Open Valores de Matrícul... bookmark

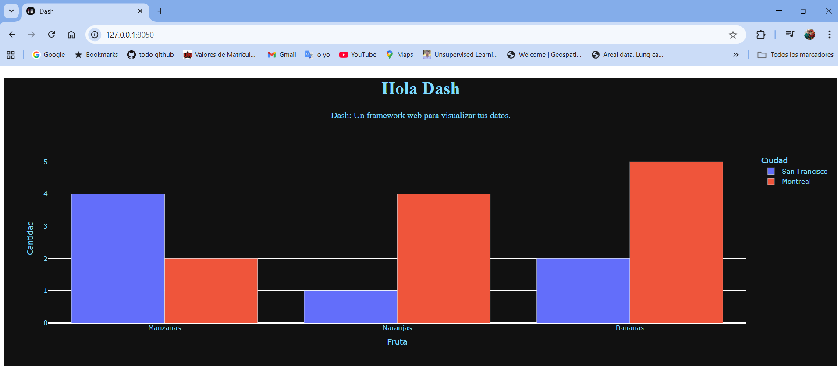click(x=220, y=55)
